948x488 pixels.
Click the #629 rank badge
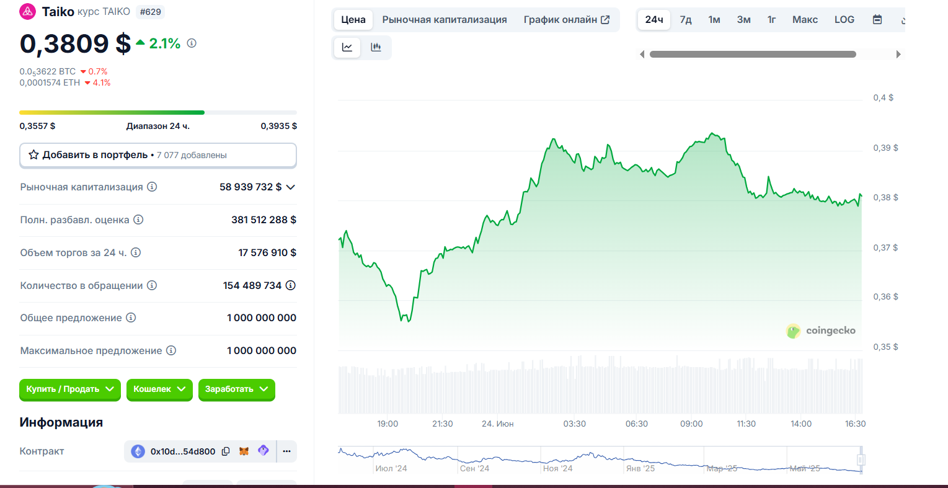(150, 12)
